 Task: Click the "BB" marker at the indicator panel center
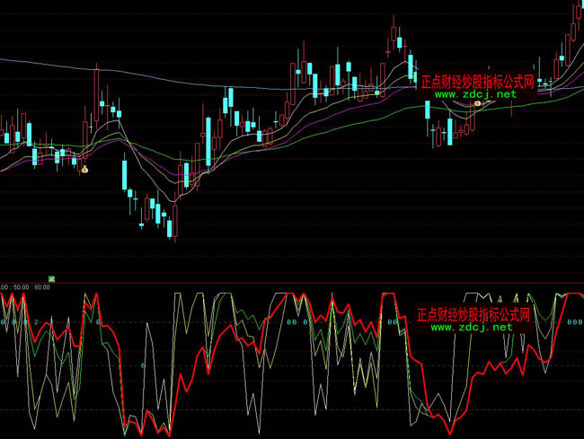(290, 320)
